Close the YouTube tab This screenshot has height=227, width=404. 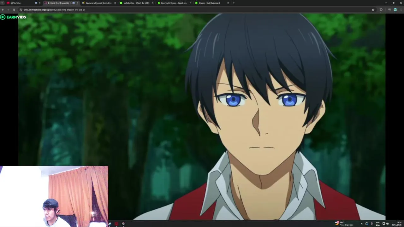coord(40,3)
